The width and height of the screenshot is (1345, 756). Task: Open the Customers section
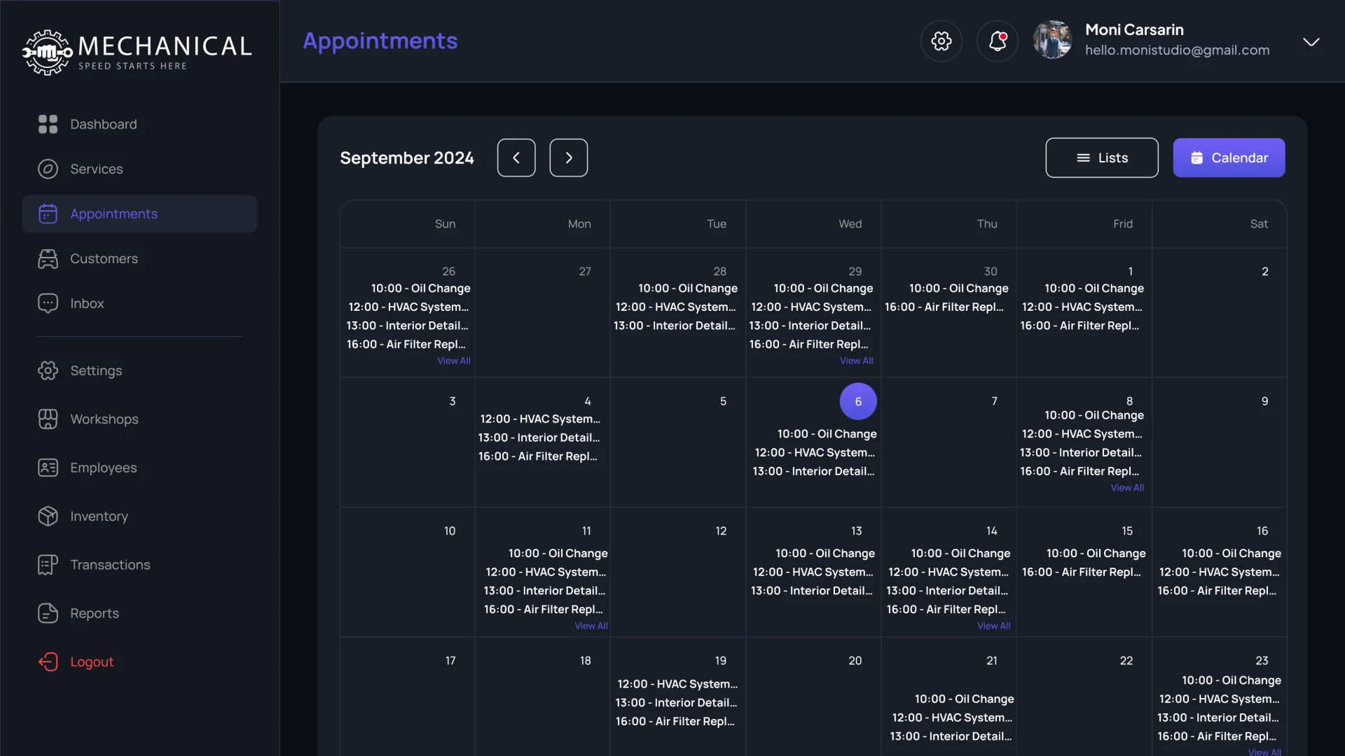103,258
